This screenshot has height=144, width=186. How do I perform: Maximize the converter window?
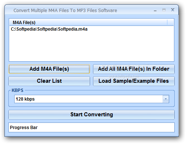(x=164, y=10)
